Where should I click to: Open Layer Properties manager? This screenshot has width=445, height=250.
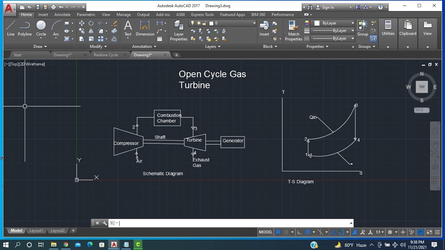click(x=179, y=31)
